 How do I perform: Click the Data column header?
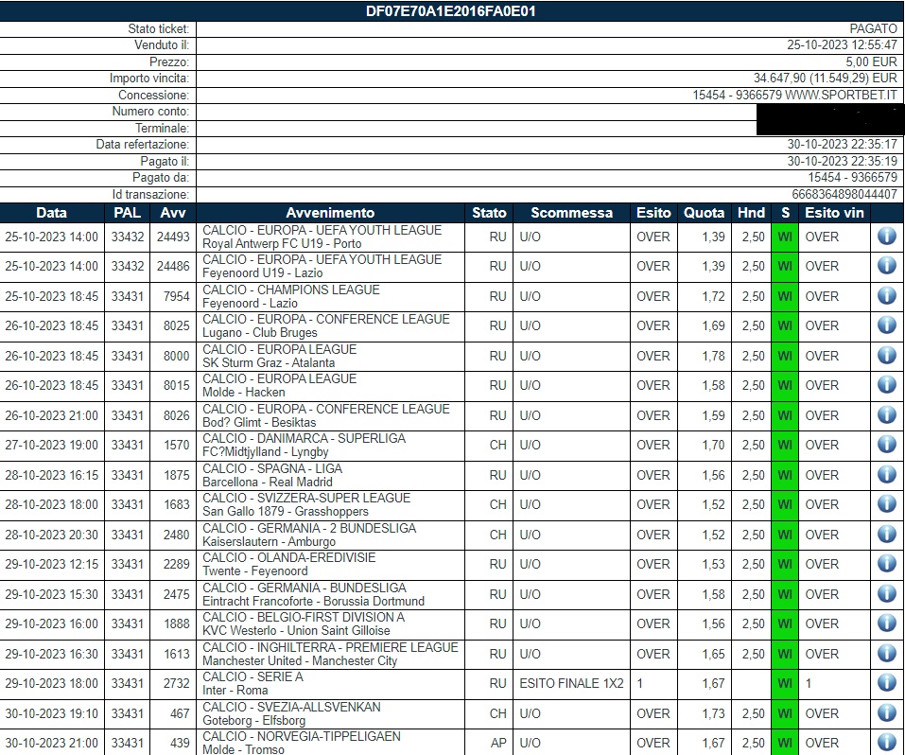pos(51,213)
